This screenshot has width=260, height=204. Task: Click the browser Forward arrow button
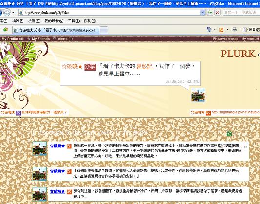point(7,12)
